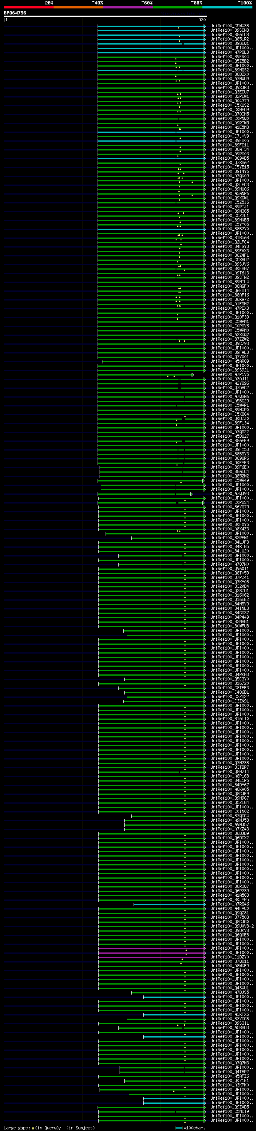Select the UniRef100_C0PNQ0 label
256x1131 pixels.
point(230,118)
